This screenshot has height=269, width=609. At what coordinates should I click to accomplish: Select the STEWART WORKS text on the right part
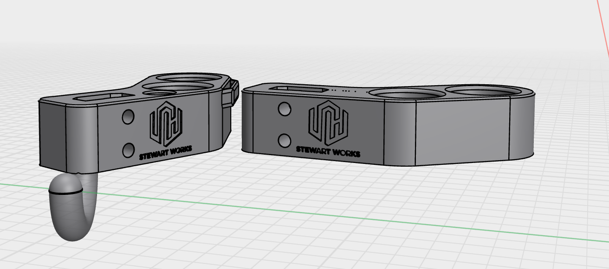(328, 151)
